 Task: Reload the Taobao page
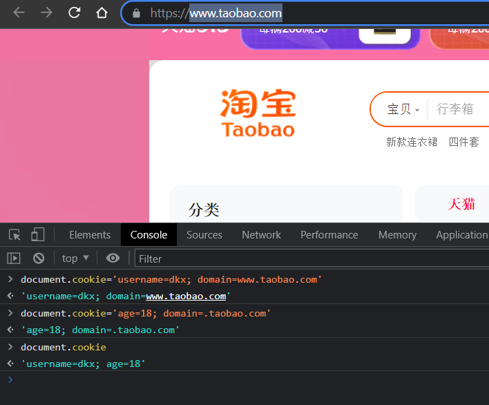click(x=74, y=13)
